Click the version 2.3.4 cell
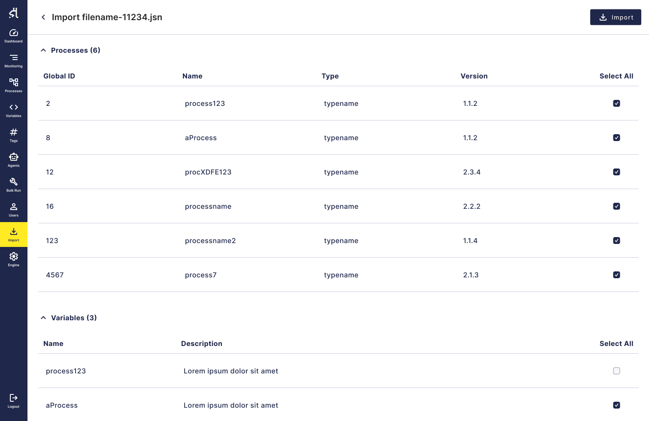 [472, 172]
